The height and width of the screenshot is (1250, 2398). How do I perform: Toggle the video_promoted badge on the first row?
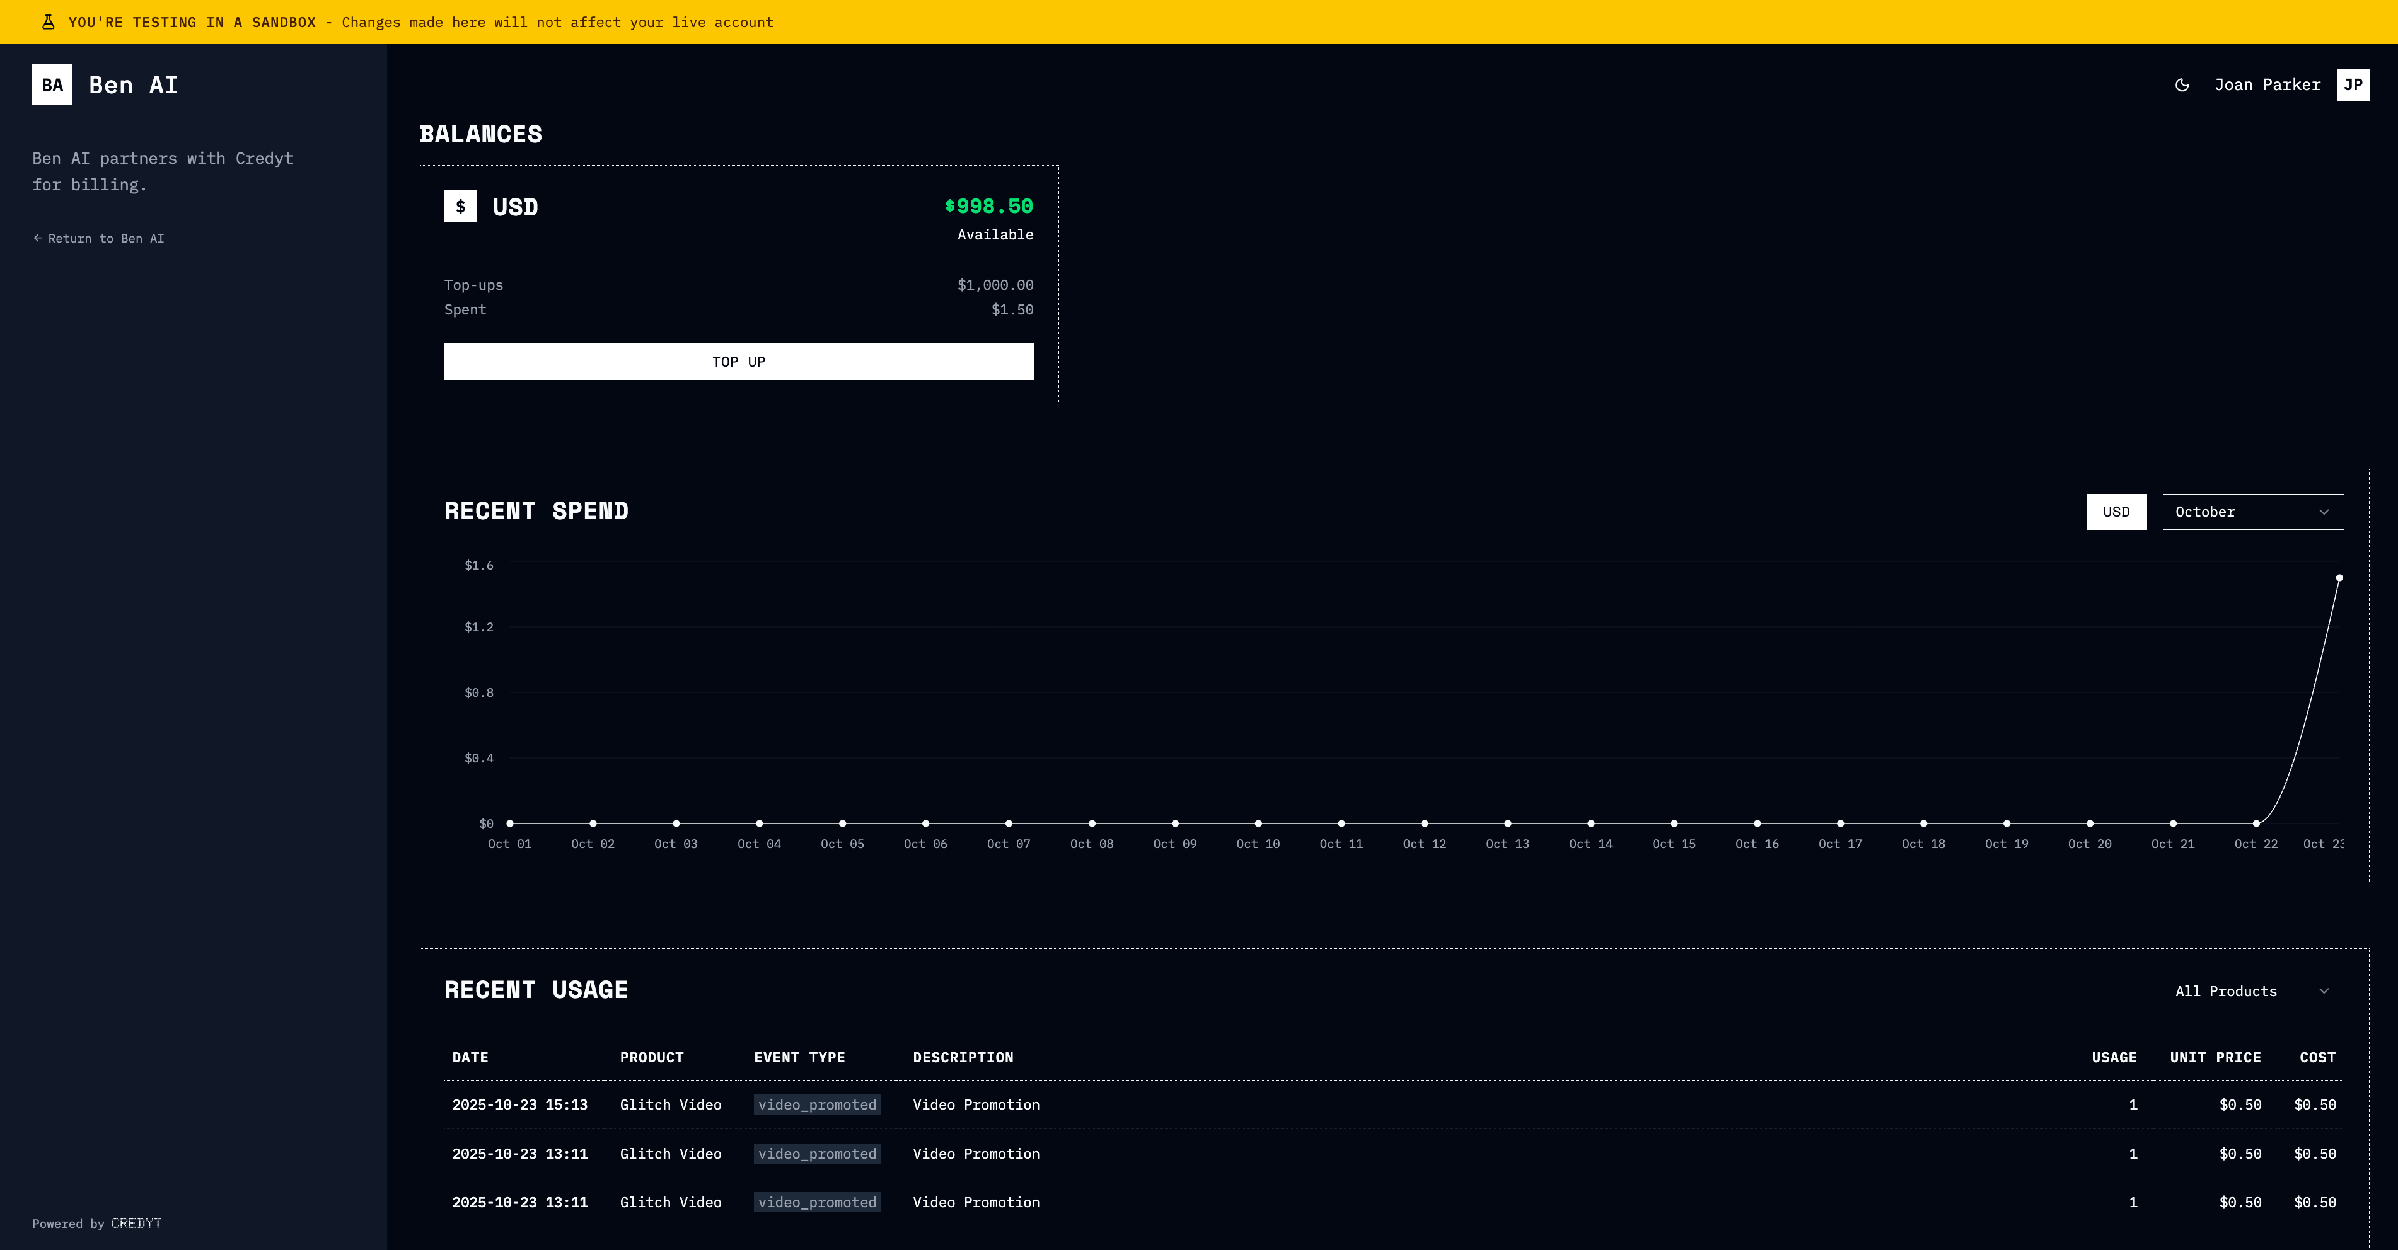click(x=816, y=1104)
